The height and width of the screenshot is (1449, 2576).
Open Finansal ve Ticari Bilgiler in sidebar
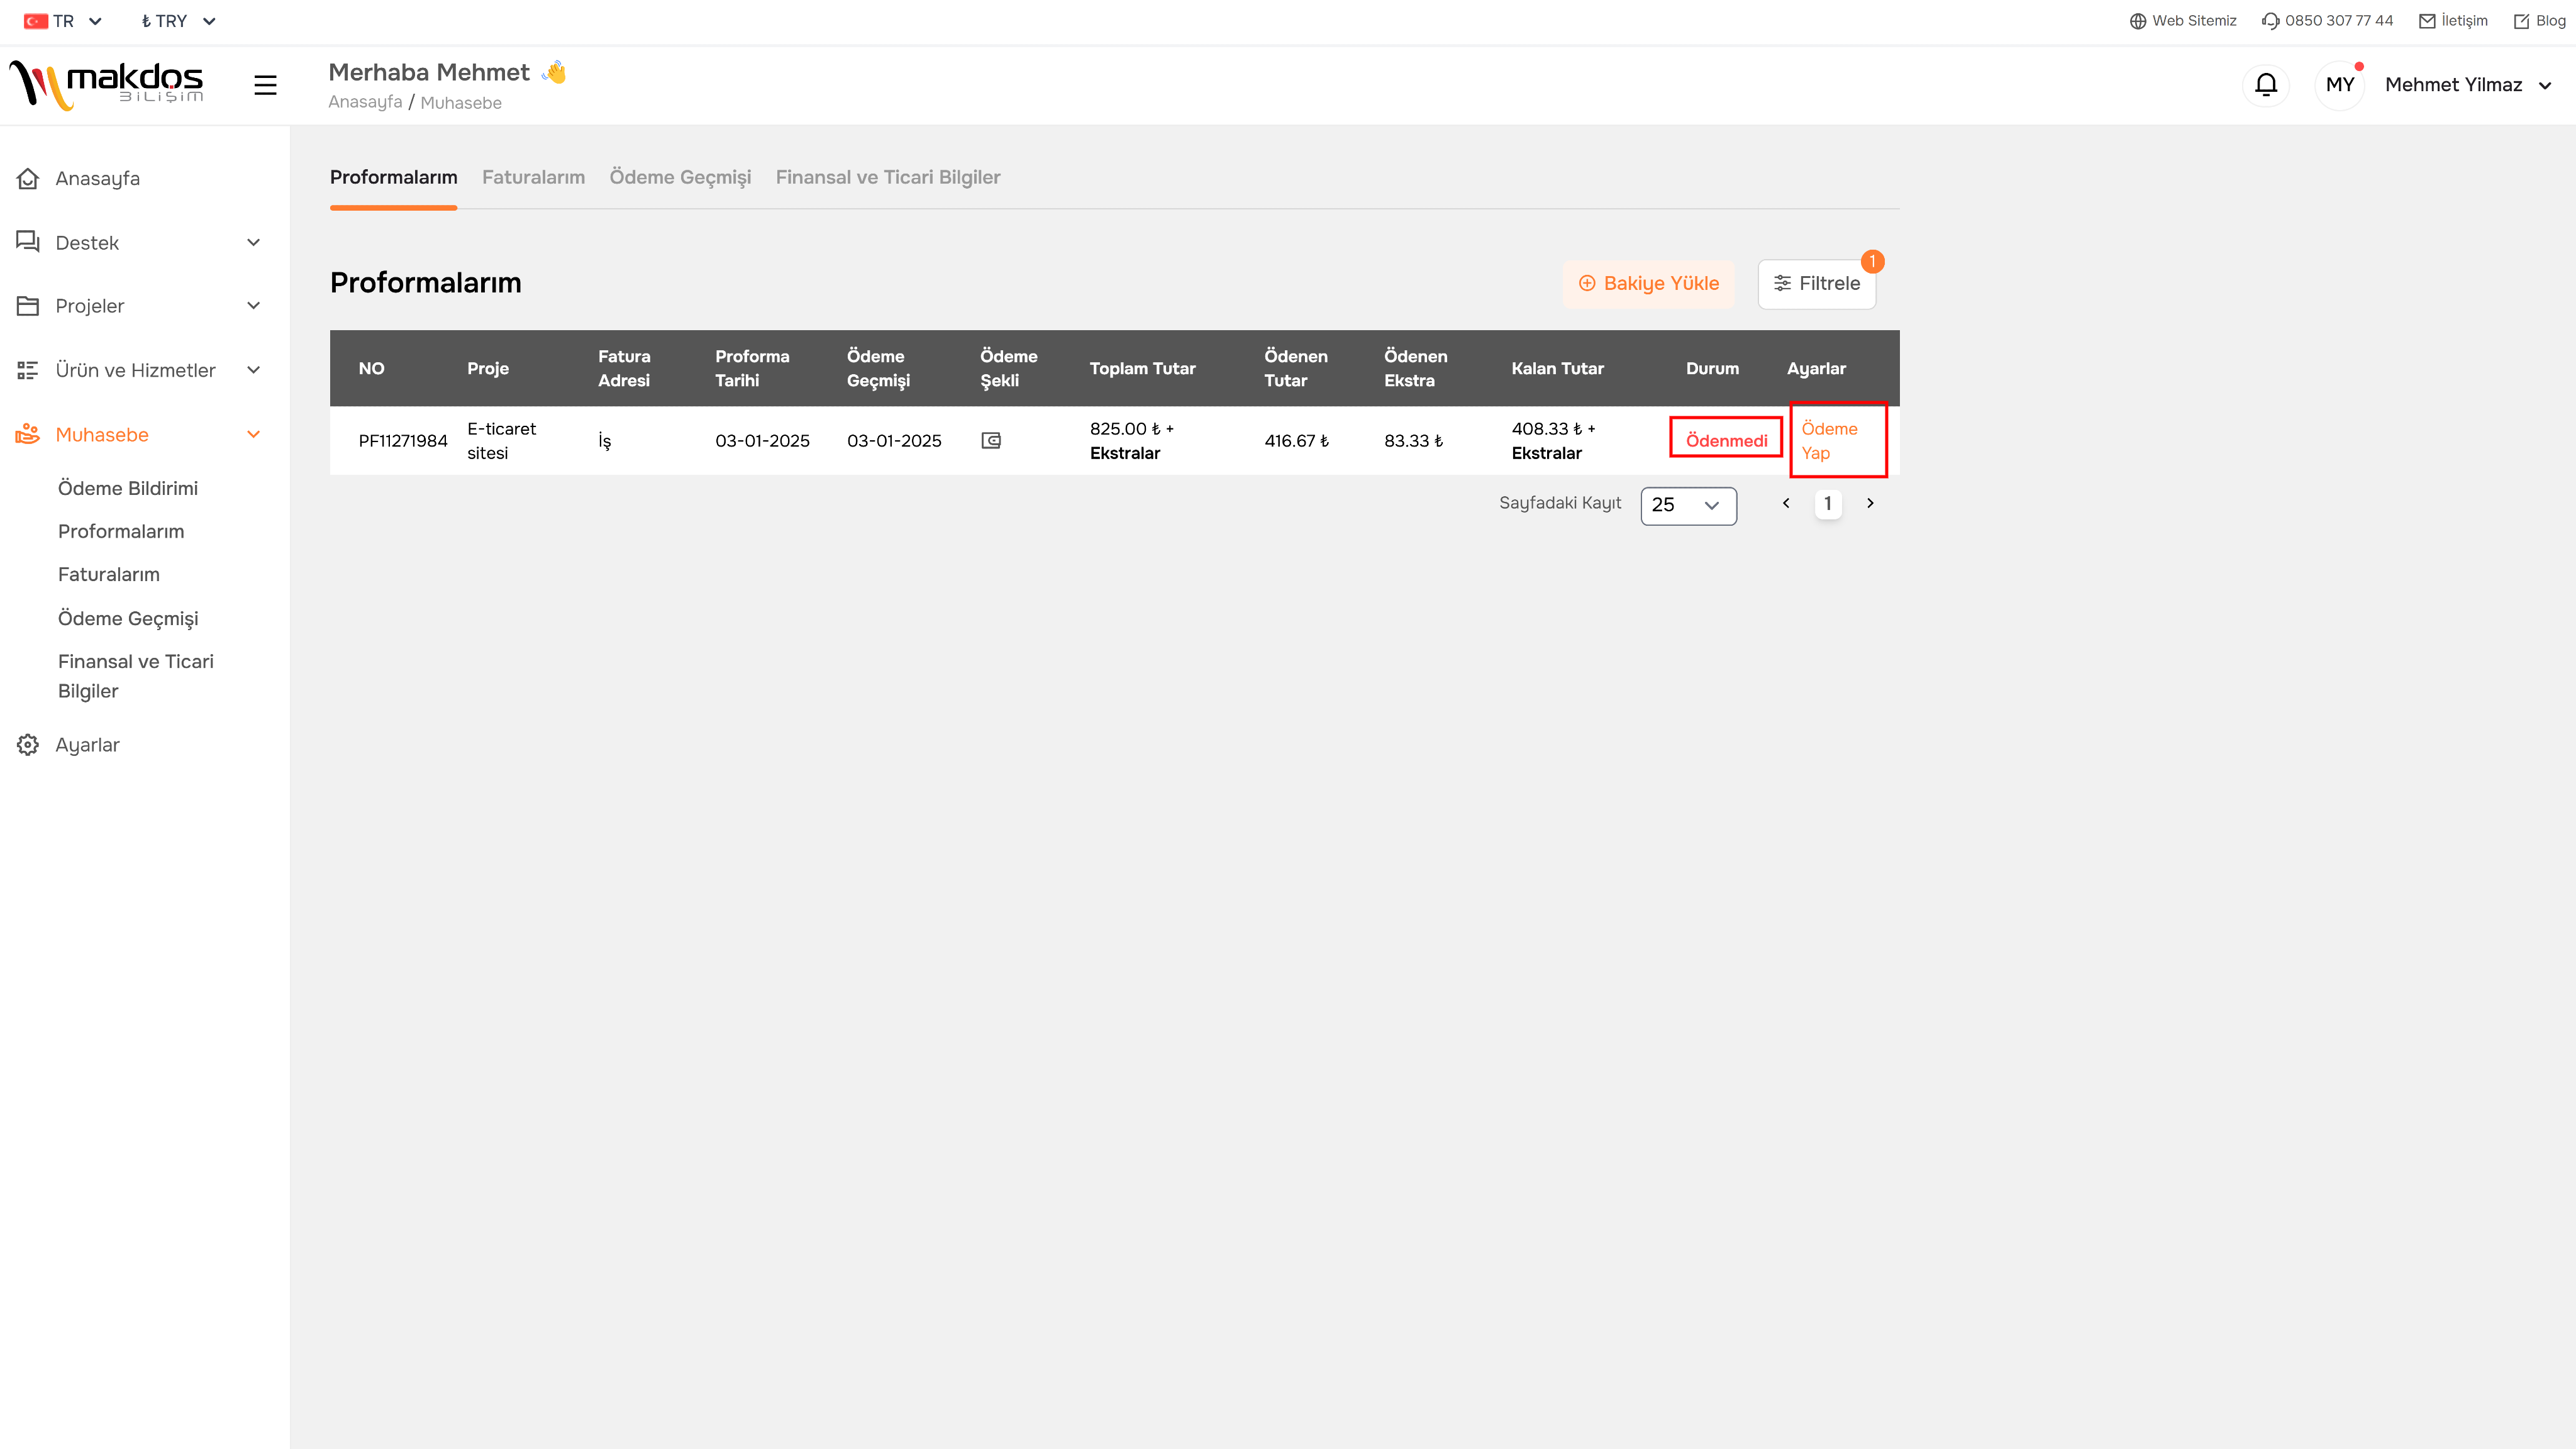136,676
